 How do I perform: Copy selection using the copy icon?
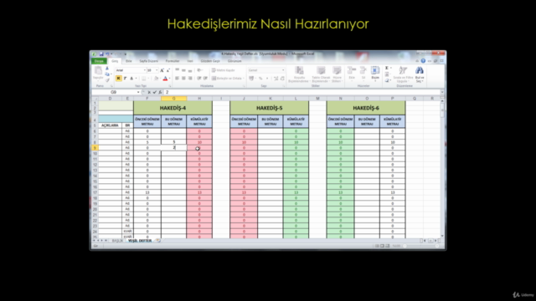107,74
